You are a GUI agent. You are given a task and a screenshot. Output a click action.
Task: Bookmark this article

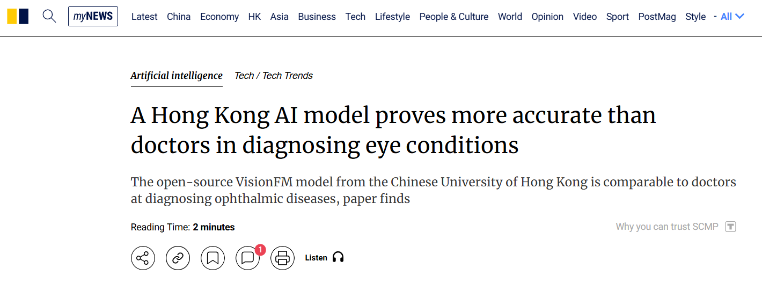213,258
